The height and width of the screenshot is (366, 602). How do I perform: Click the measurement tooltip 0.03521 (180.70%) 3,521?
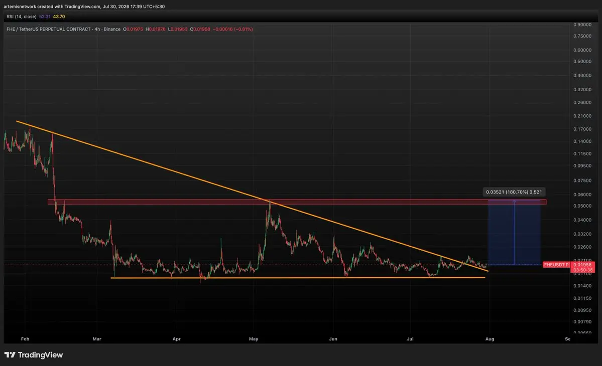[514, 192]
